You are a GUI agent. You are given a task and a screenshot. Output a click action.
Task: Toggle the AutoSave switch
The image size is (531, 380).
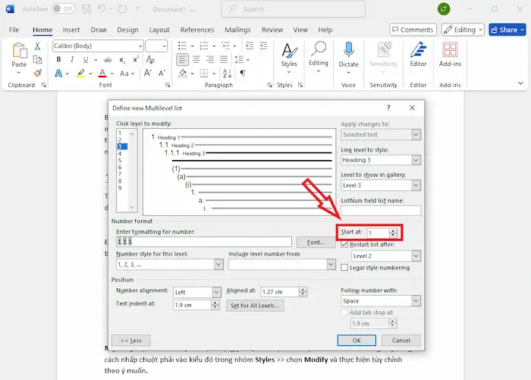click(x=63, y=9)
